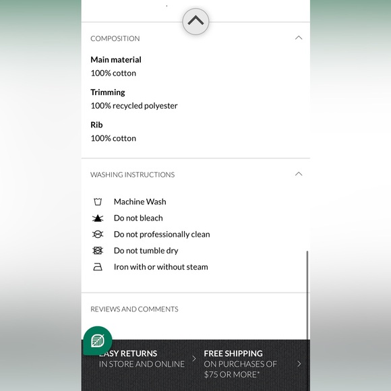The image size is (391, 391).
Task: Expand the Reviews and Comments section
Action: click(x=195, y=309)
